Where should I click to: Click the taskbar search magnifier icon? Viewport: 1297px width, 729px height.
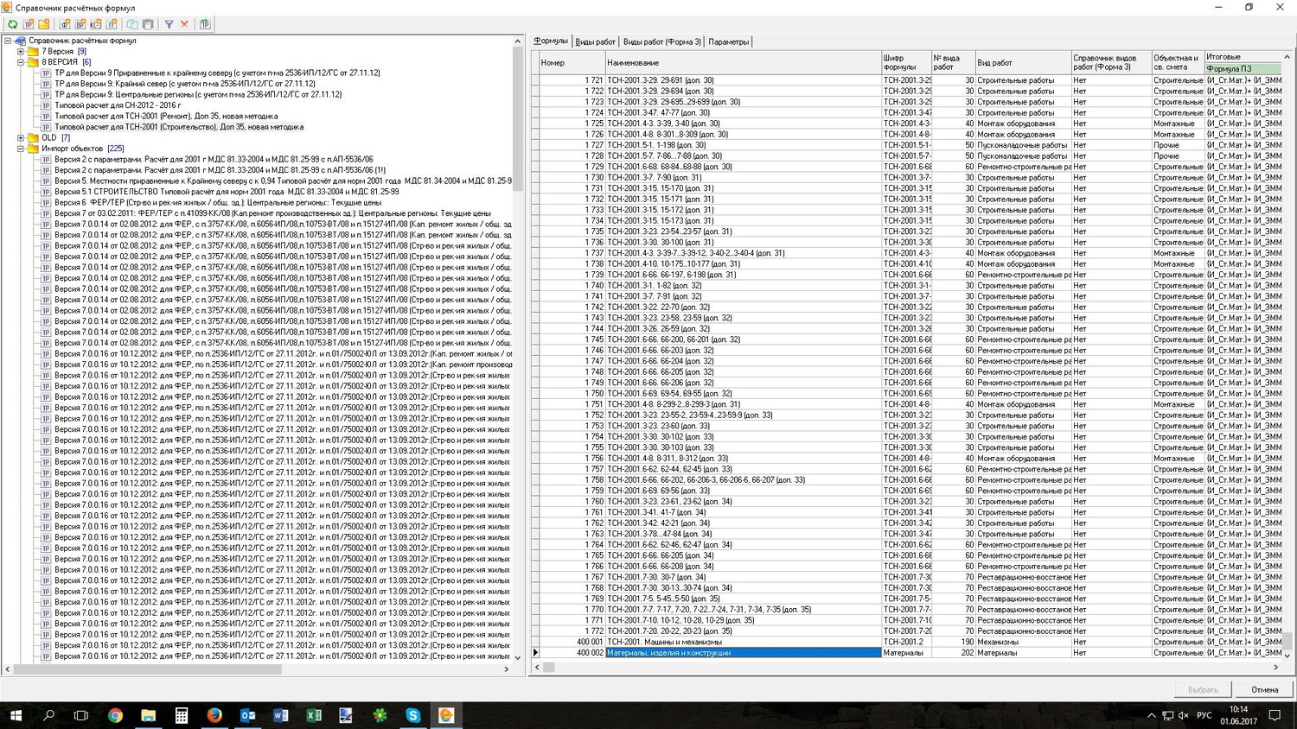tap(48, 715)
